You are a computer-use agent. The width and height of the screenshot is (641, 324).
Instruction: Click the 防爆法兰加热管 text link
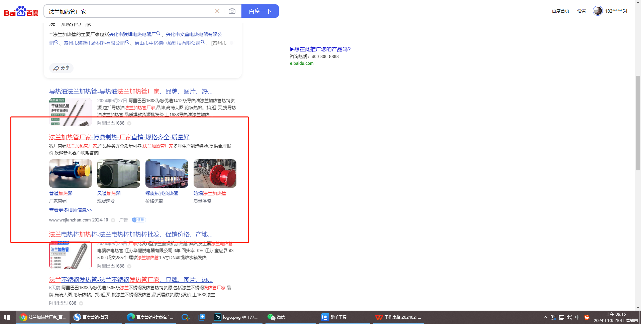tap(210, 193)
